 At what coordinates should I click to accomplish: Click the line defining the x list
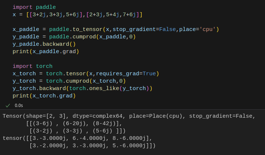click(x=77, y=14)
